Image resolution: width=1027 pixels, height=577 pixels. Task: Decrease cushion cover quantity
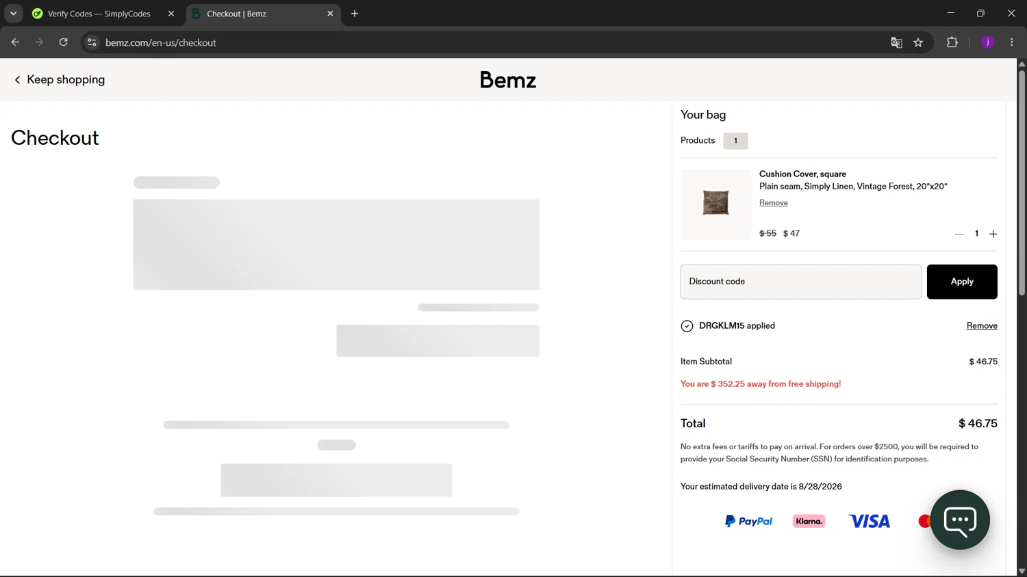959,234
